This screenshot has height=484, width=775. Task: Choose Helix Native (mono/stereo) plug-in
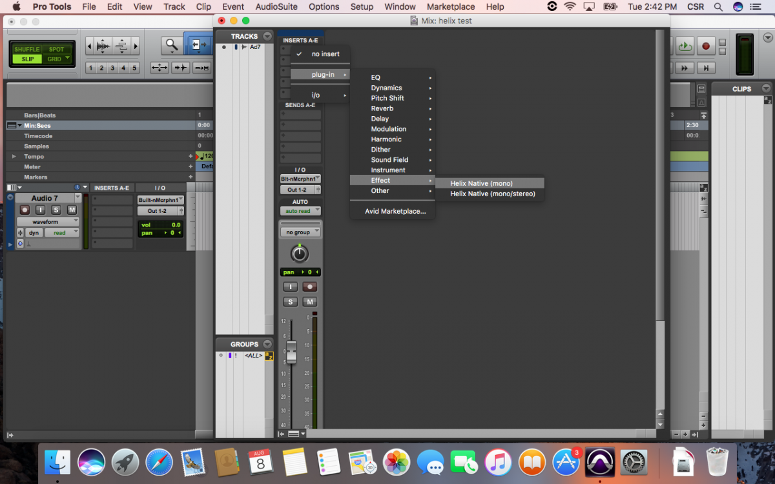[x=492, y=194]
